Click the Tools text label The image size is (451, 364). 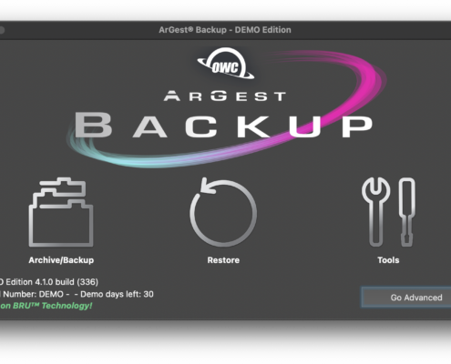click(x=388, y=260)
